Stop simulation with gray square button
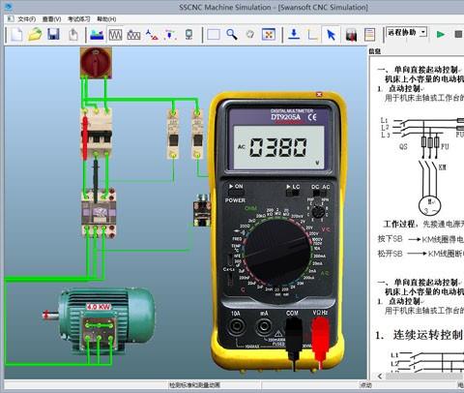 click(x=458, y=34)
